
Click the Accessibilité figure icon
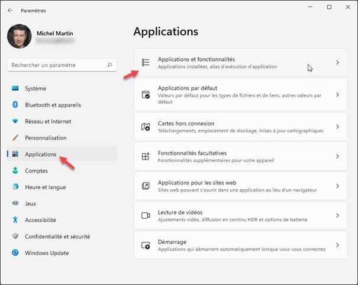click(x=15, y=220)
